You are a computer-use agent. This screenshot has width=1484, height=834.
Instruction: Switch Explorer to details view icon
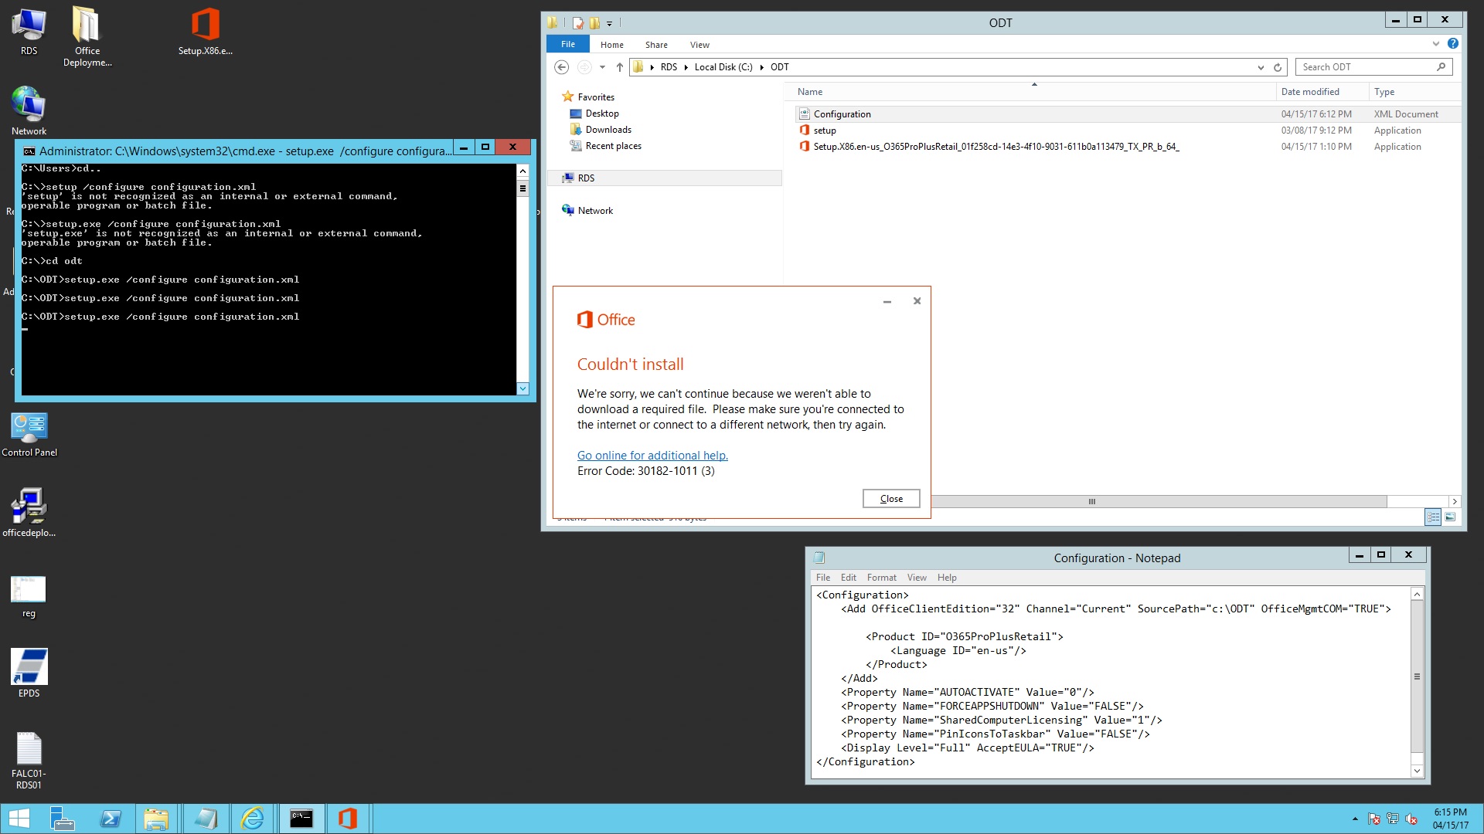1434,517
